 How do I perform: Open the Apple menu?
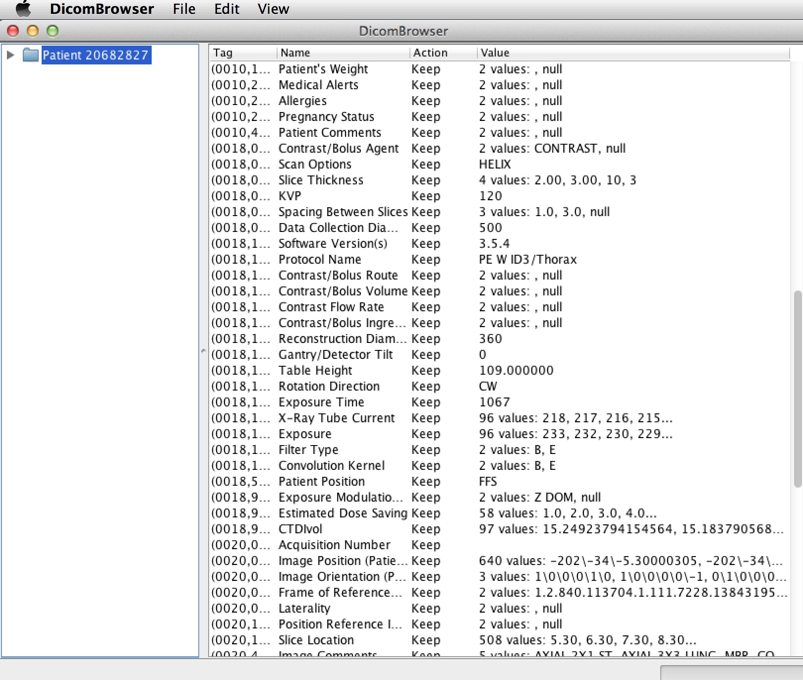point(23,9)
